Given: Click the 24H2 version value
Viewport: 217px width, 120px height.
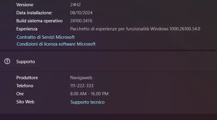Looking at the screenshot, I should click(x=76, y=5).
